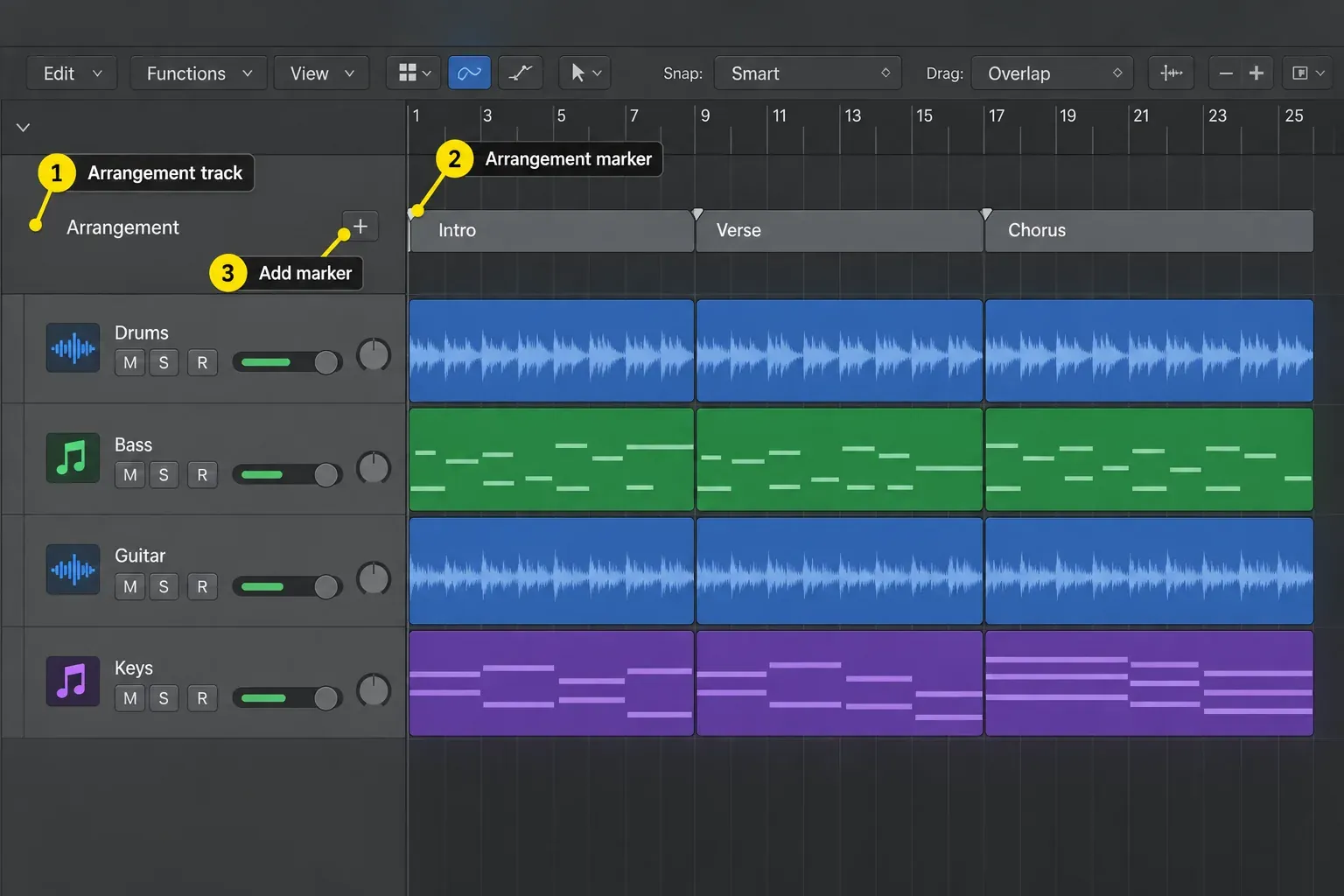The image size is (1344, 896).
Task: Mute the Drums track
Action: pos(129,362)
